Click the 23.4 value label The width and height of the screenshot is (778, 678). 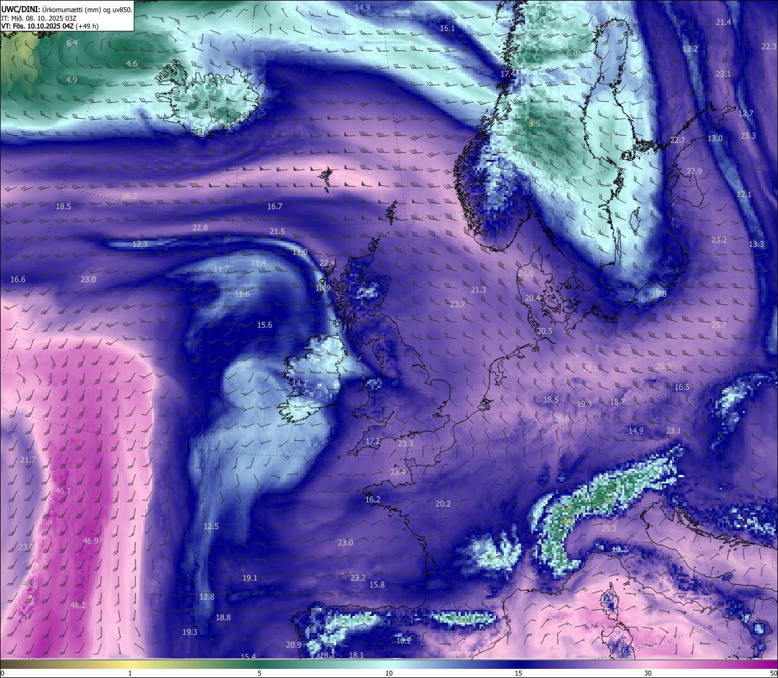point(398,472)
